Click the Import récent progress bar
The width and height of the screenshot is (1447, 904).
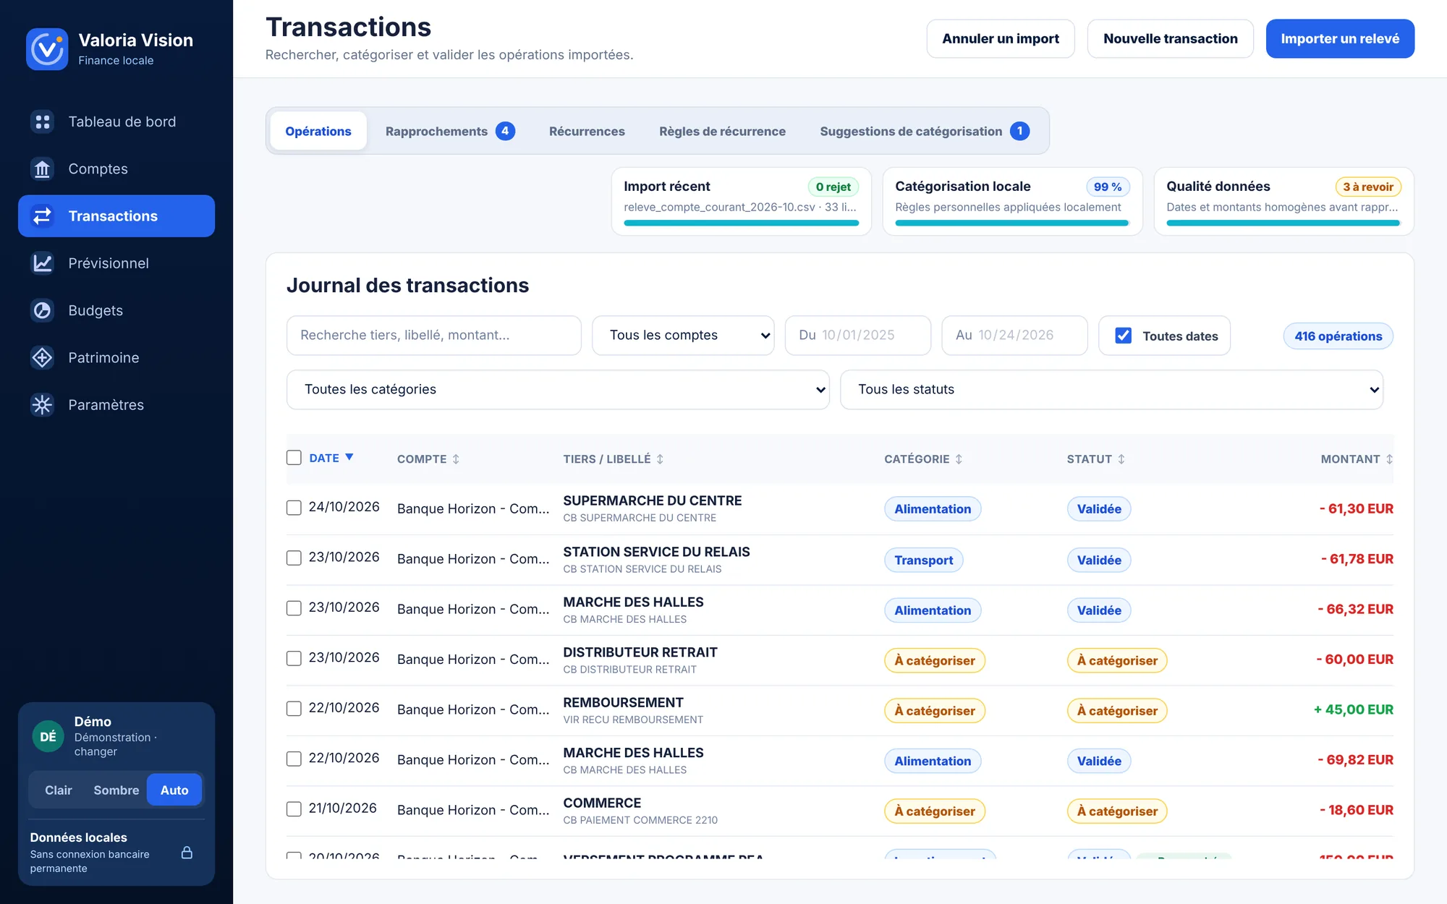(x=742, y=223)
